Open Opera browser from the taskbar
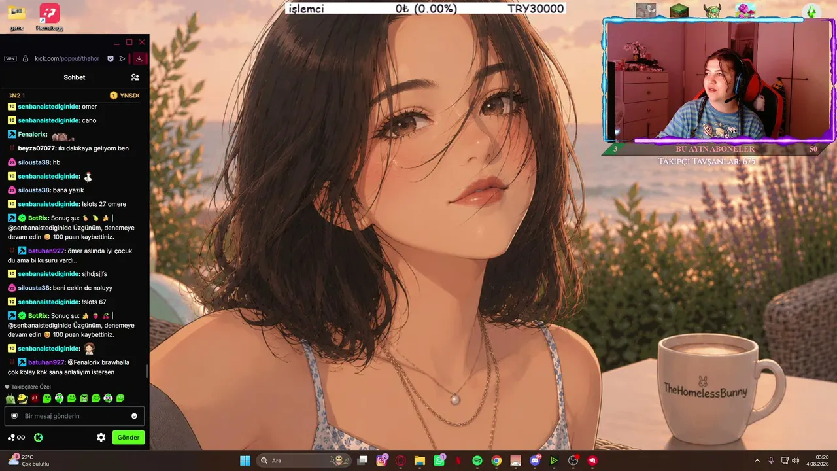 pos(401,461)
